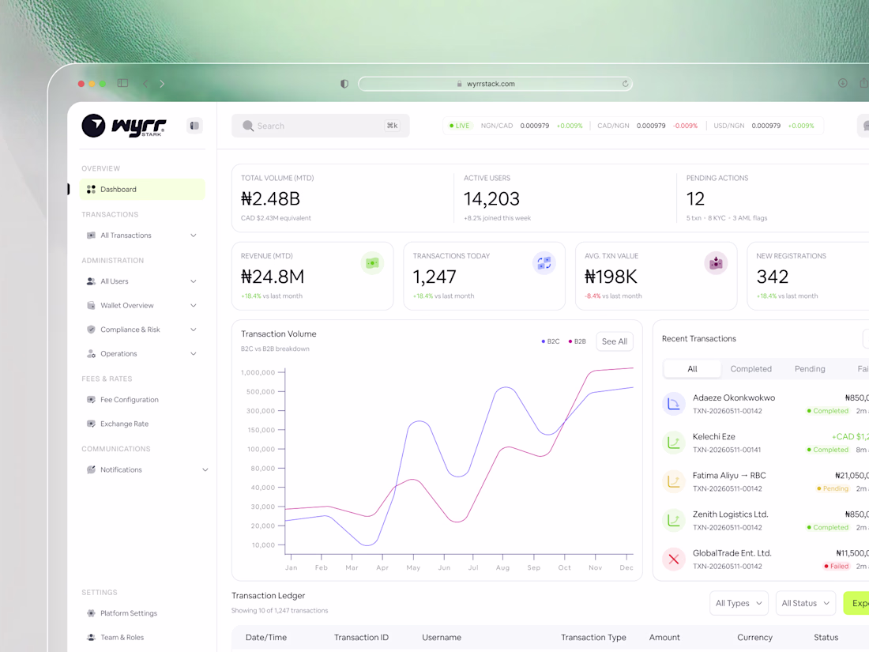This screenshot has height=652, width=869.
Task: Collapse sidebar using the panel toggle icon
Action: click(x=194, y=126)
